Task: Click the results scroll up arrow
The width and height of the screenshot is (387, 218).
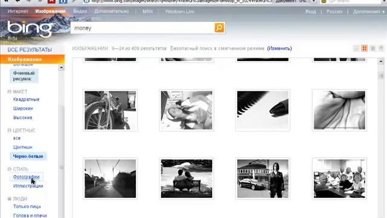Action: coord(381,61)
